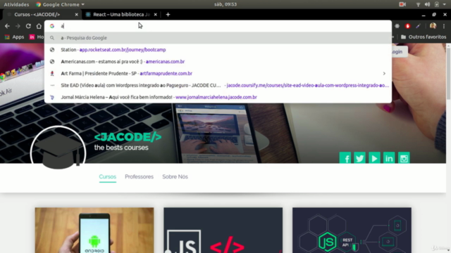Open the Node JS REST API course card
Image resolution: width=451 pixels, height=253 pixels.
click(352, 231)
